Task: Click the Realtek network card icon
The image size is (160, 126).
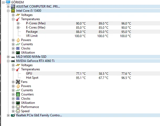Action: tap(13, 115)
